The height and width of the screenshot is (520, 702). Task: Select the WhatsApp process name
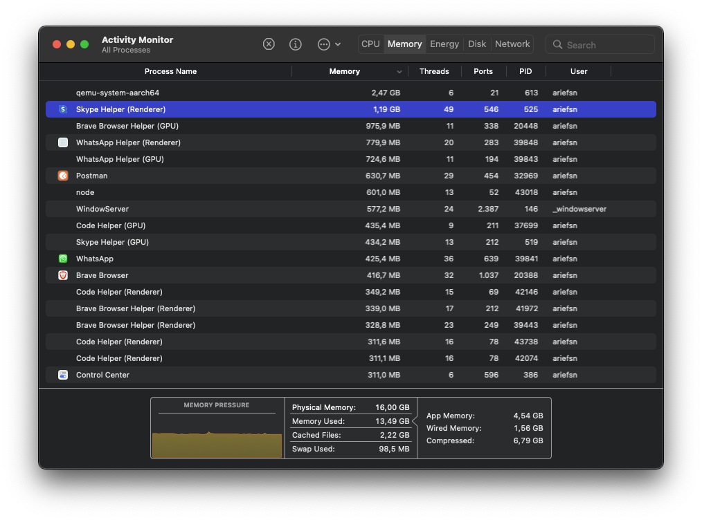pos(94,259)
